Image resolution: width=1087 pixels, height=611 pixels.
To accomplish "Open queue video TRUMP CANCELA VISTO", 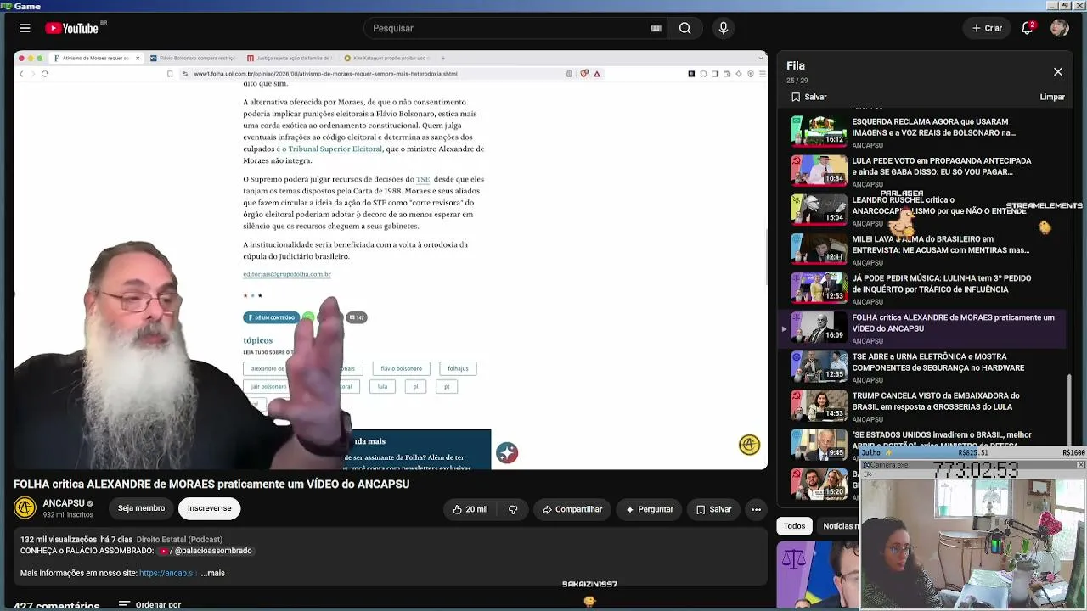I will click(936, 401).
